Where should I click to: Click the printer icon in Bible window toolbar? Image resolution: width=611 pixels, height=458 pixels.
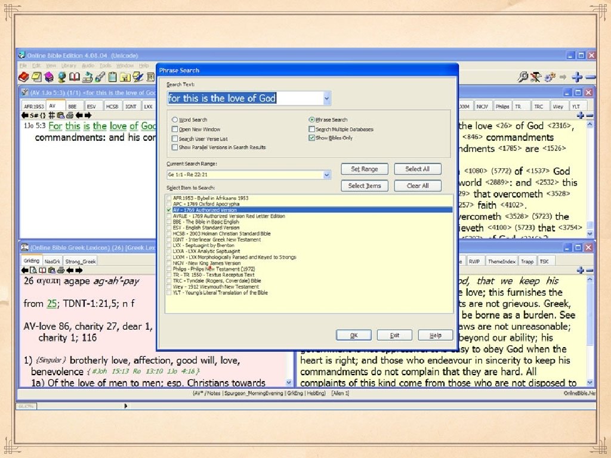70,115
